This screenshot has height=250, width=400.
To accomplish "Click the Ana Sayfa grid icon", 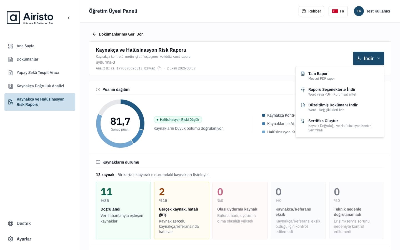I will pyautogui.click(x=11, y=46).
